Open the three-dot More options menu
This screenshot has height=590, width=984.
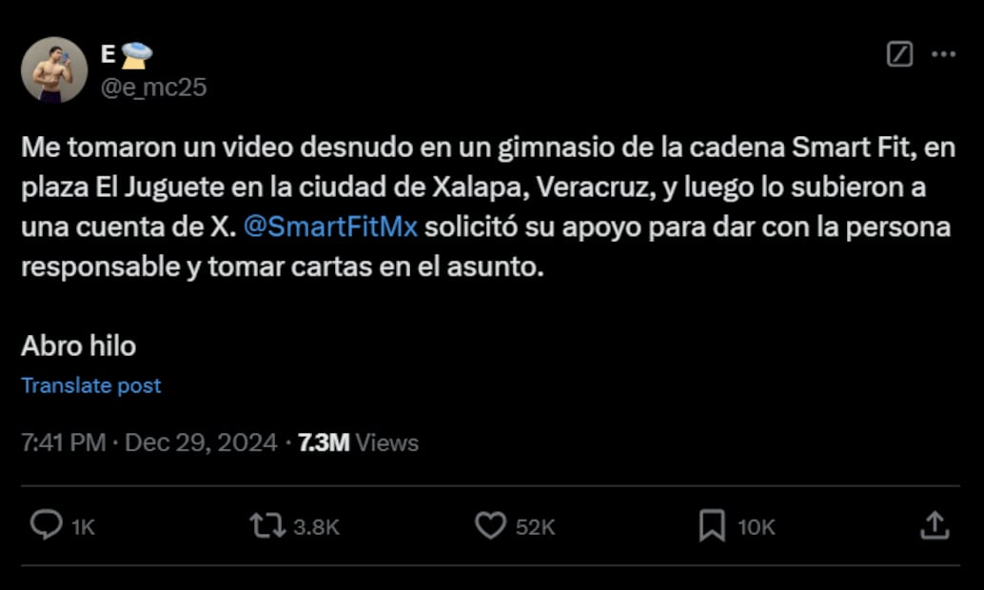point(943,54)
